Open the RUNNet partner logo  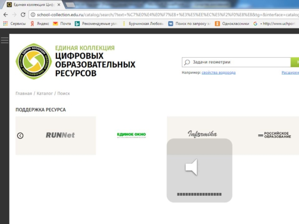60,135
